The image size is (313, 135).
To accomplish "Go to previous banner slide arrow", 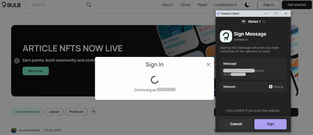I will coord(17,61).
